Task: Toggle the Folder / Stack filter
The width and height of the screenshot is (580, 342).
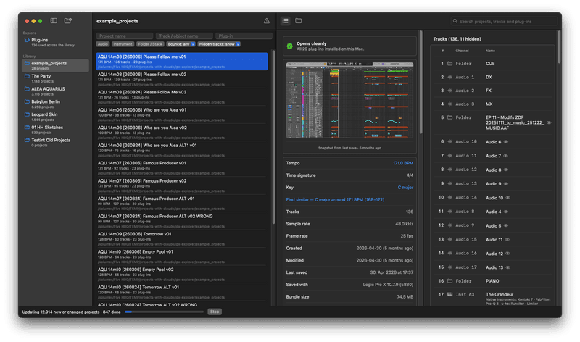Action: coord(150,44)
